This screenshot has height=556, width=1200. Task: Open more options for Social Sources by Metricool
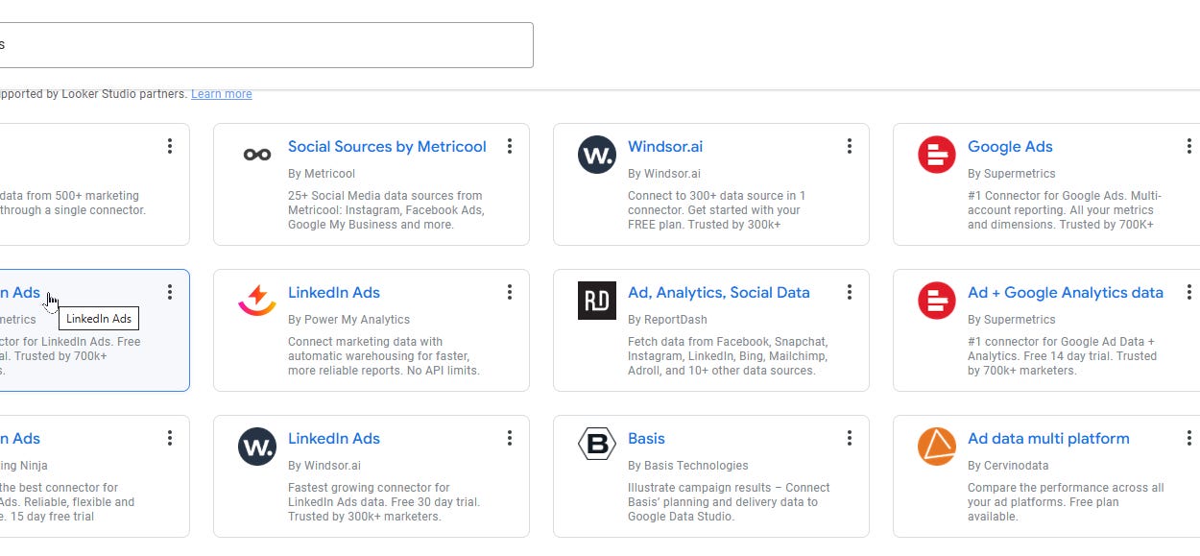[510, 146]
